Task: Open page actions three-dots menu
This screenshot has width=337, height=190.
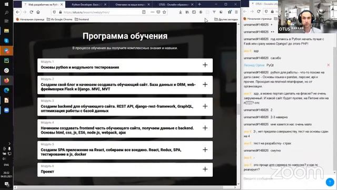Action: point(152,12)
